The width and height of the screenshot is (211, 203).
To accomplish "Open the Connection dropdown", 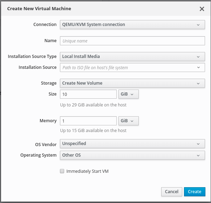I will point(132,25).
